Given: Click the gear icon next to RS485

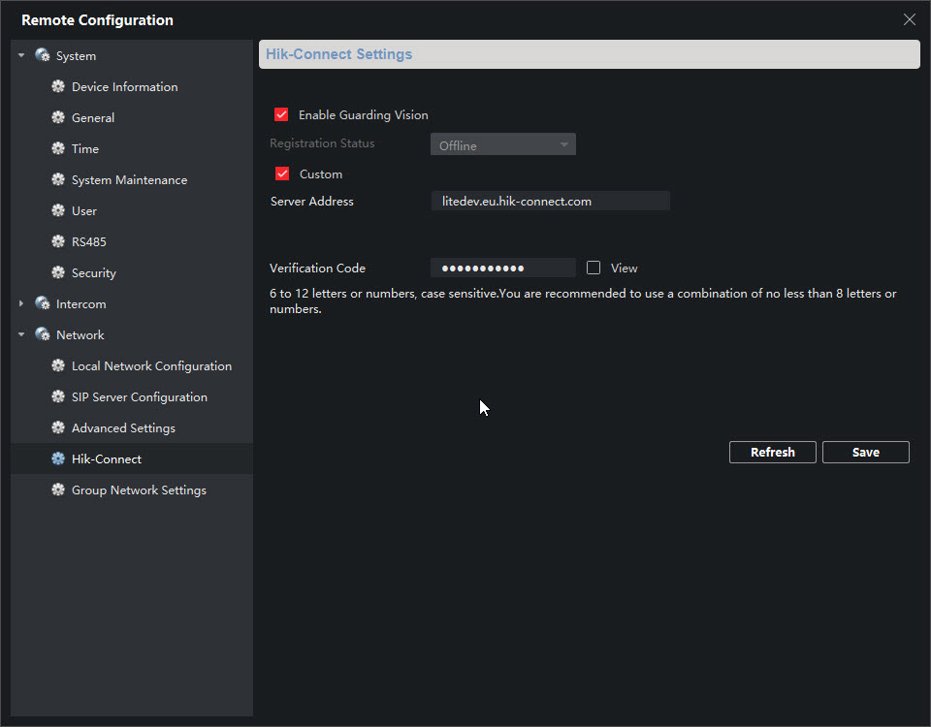Looking at the screenshot, I should pyautogui.click(x=58, y=242).
